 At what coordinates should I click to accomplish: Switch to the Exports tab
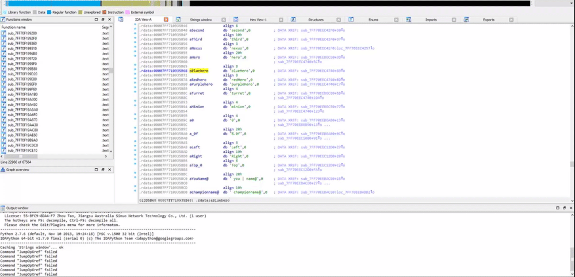click(x=488, y=20)
